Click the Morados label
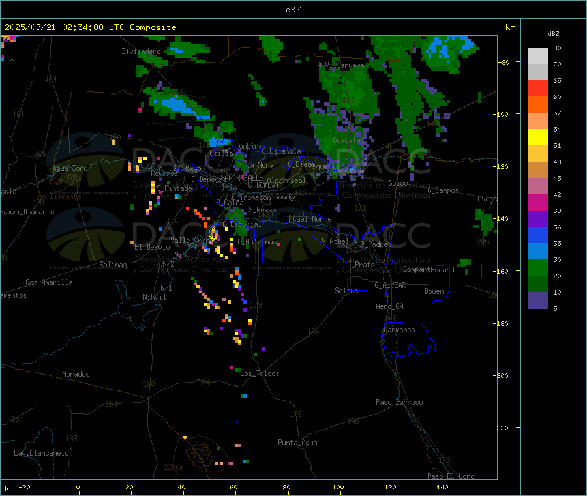The image size is (587, 496). coord(76,374)
